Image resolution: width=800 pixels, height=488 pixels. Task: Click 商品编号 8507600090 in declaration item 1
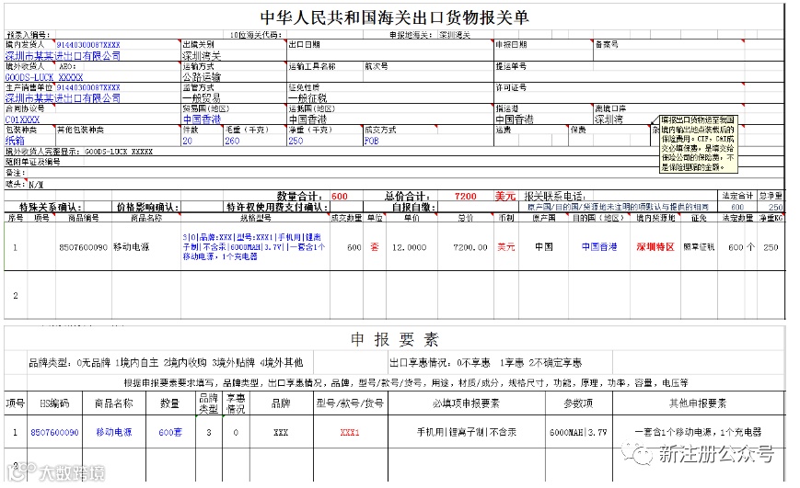(x=83, y=247)
